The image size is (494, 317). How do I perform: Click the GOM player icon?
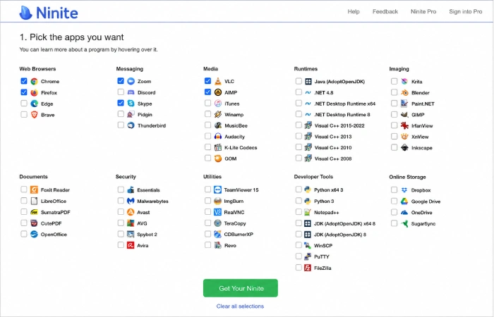tap(217, 158)
